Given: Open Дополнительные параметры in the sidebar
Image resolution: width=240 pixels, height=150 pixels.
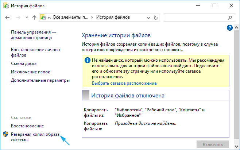Looking at the screenshot, I should 40,80.
